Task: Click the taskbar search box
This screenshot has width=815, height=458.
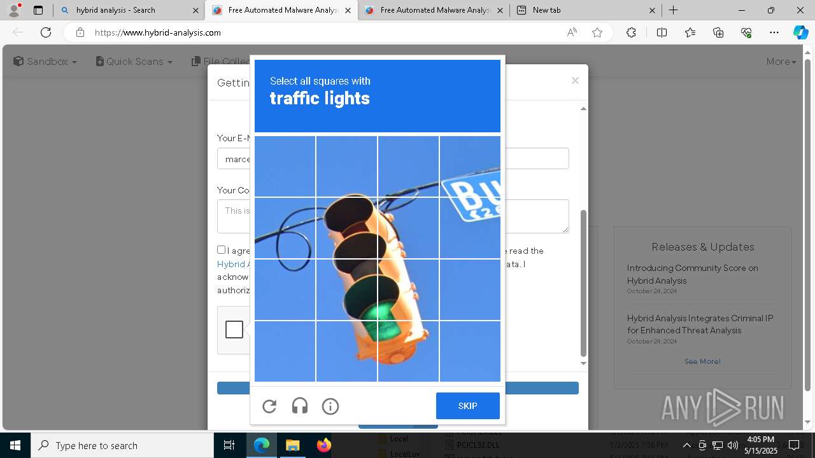Action: coord(122,445)
